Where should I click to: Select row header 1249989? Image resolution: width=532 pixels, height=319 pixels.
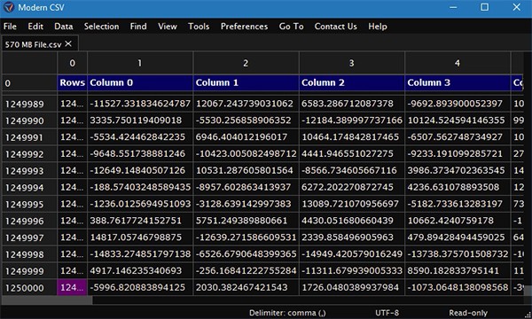29,104
